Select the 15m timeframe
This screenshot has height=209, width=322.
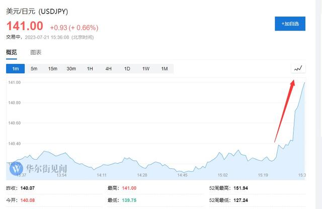point(52,68)
